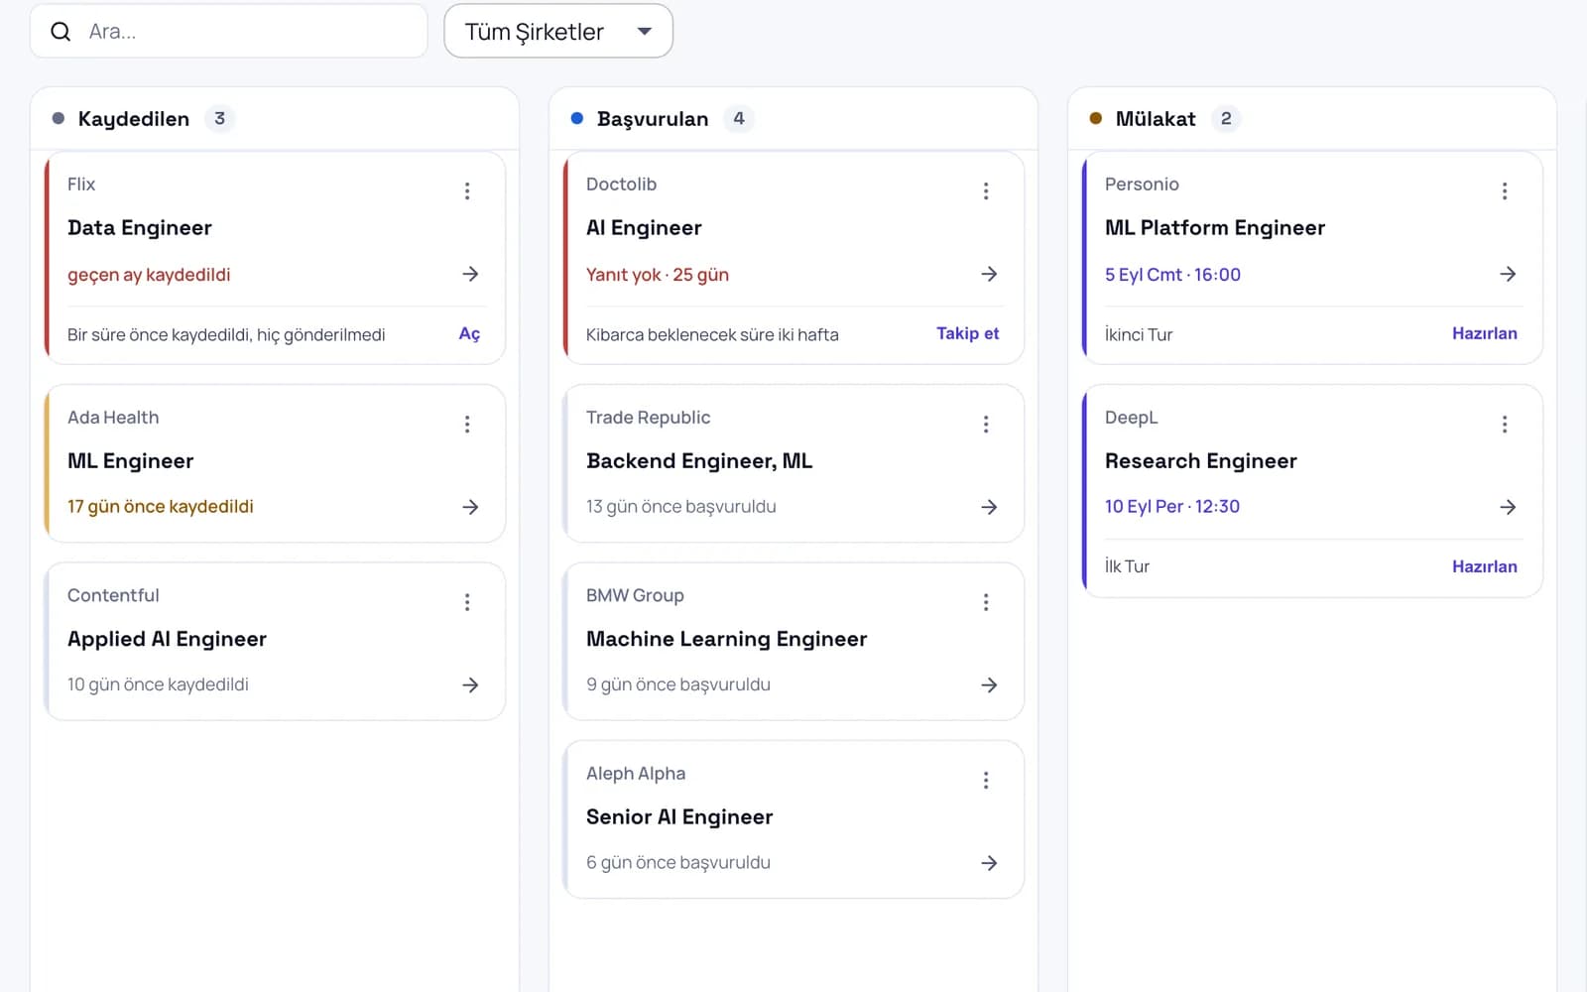Click the Başvurulan count badge 4

coord(739,119)
